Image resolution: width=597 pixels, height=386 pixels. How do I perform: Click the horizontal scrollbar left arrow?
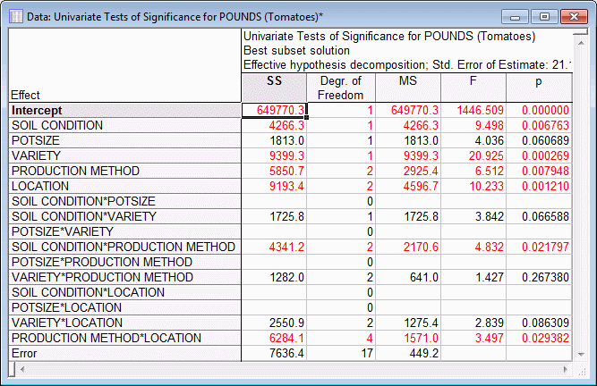[17, 369]
